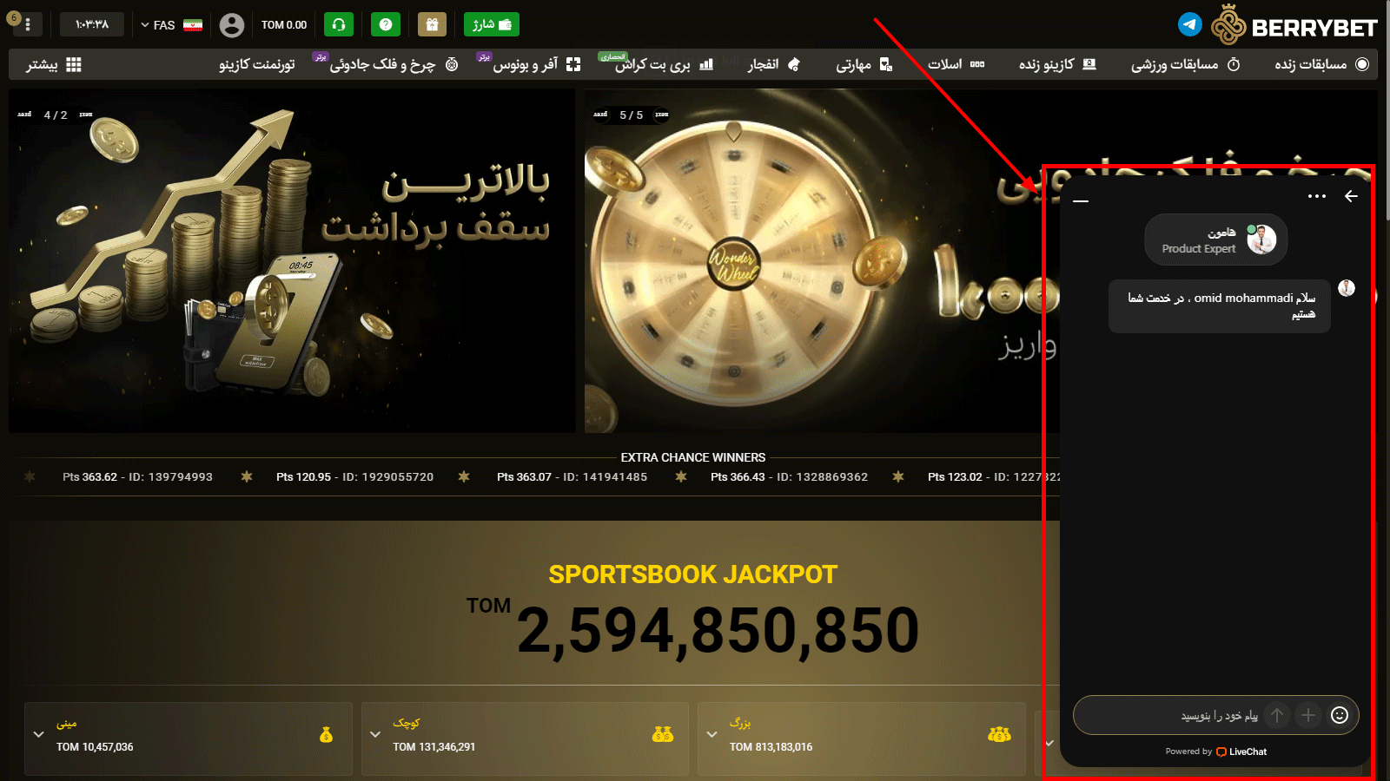Click the green شارژ deposit button
The image size is (1390, 781).
pyautogui.click(x=492, y=24)
